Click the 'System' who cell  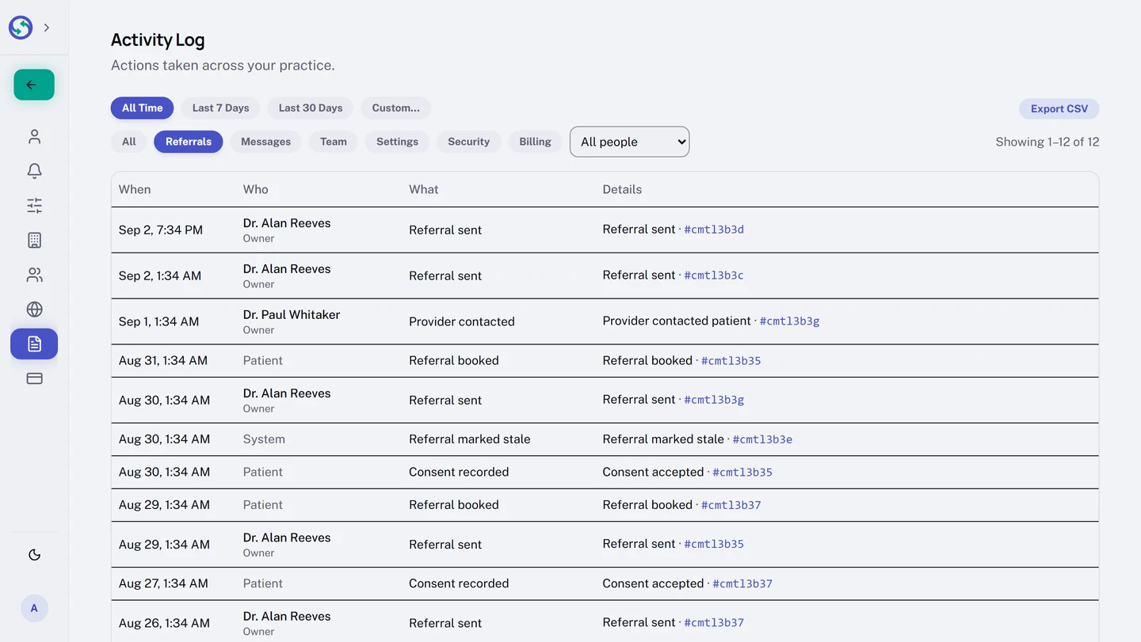coord(264,439)
